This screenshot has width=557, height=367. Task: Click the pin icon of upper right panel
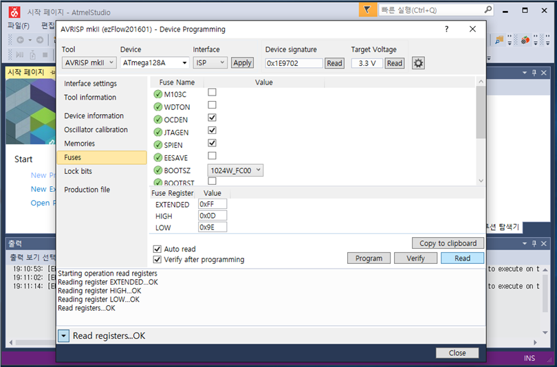pos(534,73)
